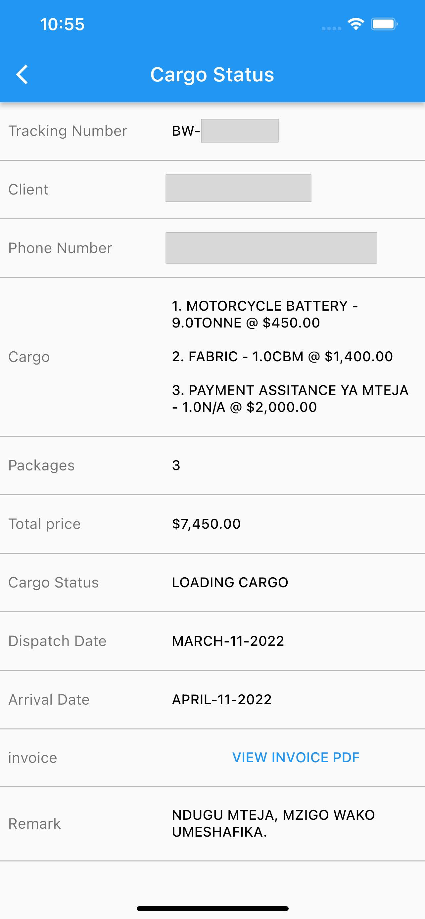Open the VIEW INVOICE PDF link
425x919 pixels.
tap(296, 757)
